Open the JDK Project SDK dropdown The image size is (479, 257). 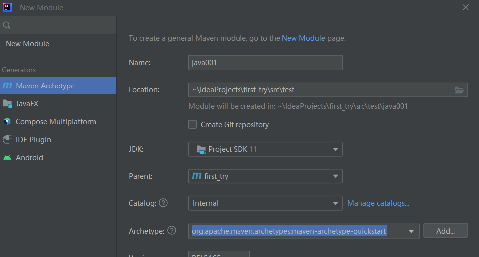(265, 149)
